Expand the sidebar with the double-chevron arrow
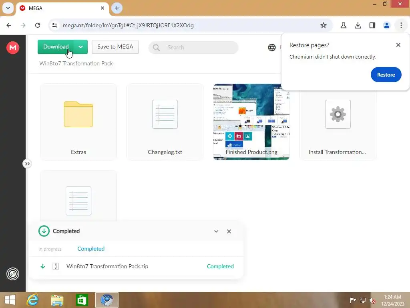The width and height of the screenshot is (410, 308). [27, 164]
